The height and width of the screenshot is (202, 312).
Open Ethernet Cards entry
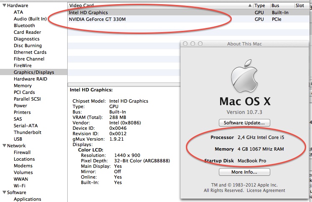pyautogui.click(x=30, y=52)
